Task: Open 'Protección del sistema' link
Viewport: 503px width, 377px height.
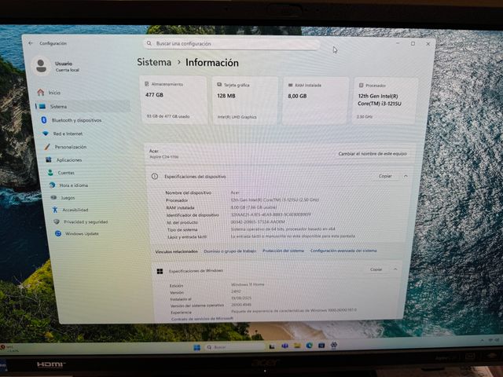Action: pos(283,251)
